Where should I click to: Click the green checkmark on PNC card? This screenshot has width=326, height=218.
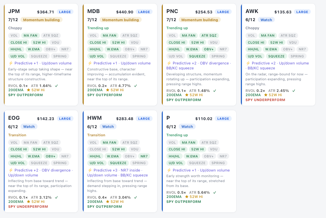pos(214,91)
